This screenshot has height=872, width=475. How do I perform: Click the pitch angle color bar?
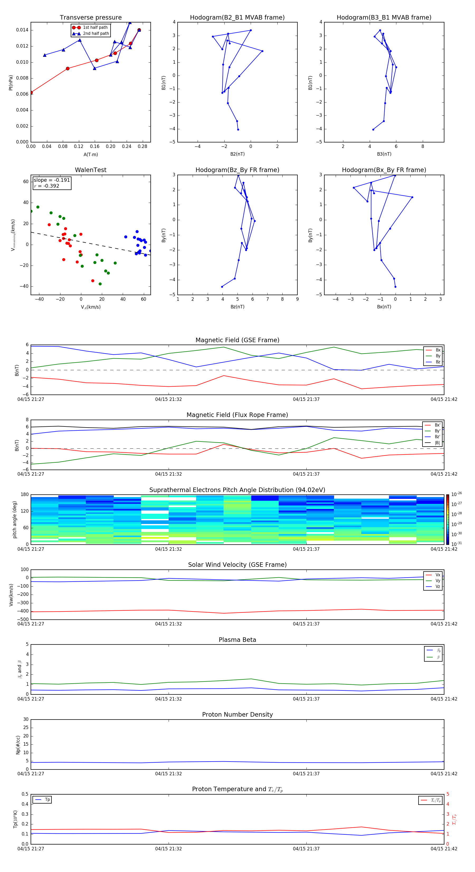[x=448, y=519]
